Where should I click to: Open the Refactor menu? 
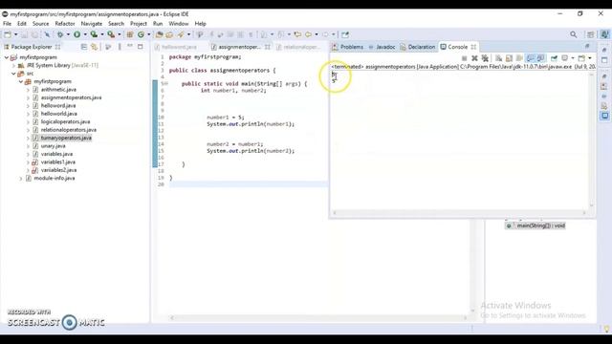pos(65,24)
